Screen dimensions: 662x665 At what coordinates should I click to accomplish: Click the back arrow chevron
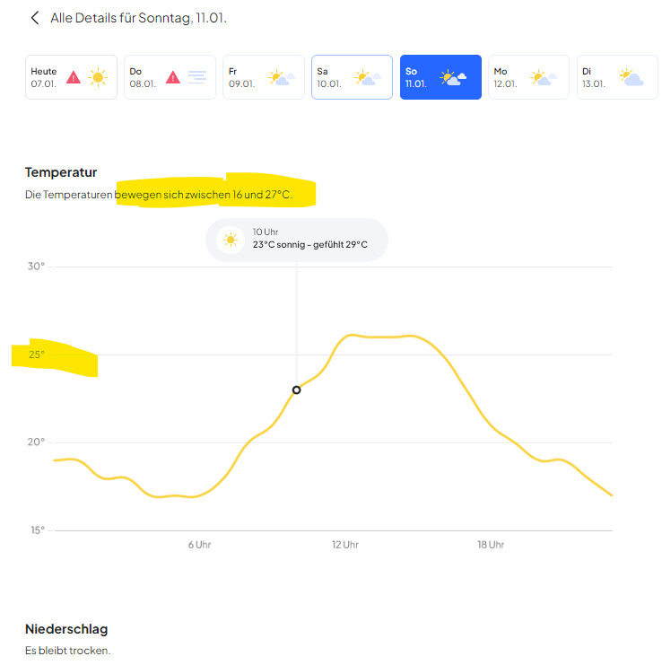35,18
